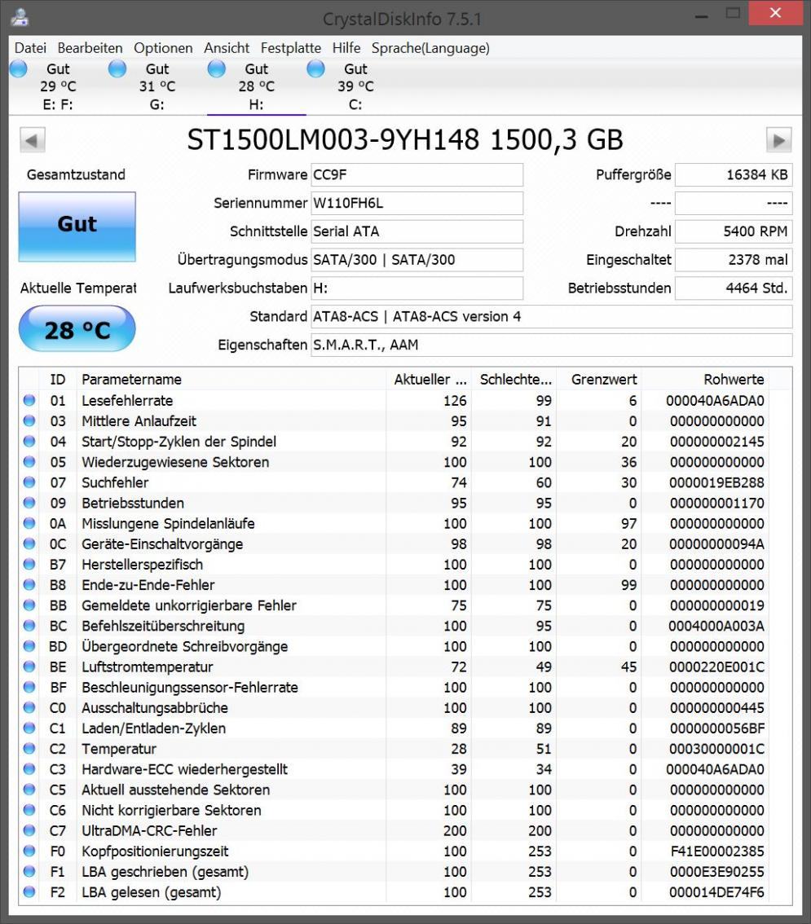Click status dot of Laden/Entladen-Zyklen row
Viewport: 811px width, 924px height.
(x=29, y=728)
